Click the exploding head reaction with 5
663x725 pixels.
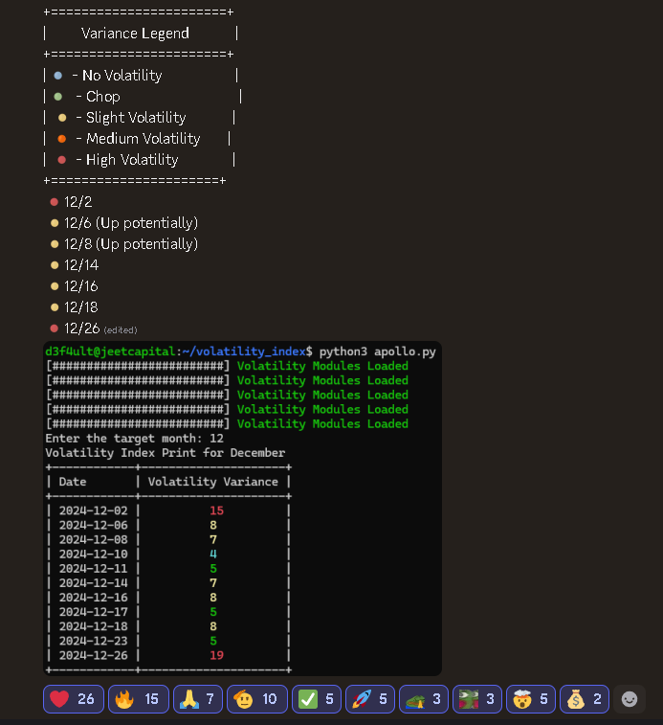tap(531, 699)
